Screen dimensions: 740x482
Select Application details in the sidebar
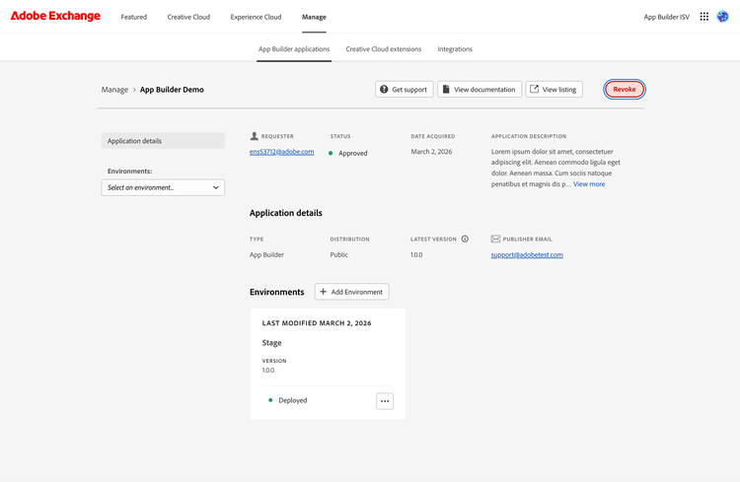(163, 141)
